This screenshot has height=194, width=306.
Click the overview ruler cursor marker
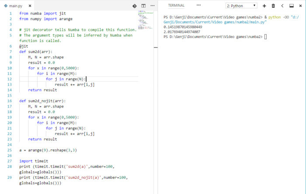pyautogui.click(x=156, y=47)
